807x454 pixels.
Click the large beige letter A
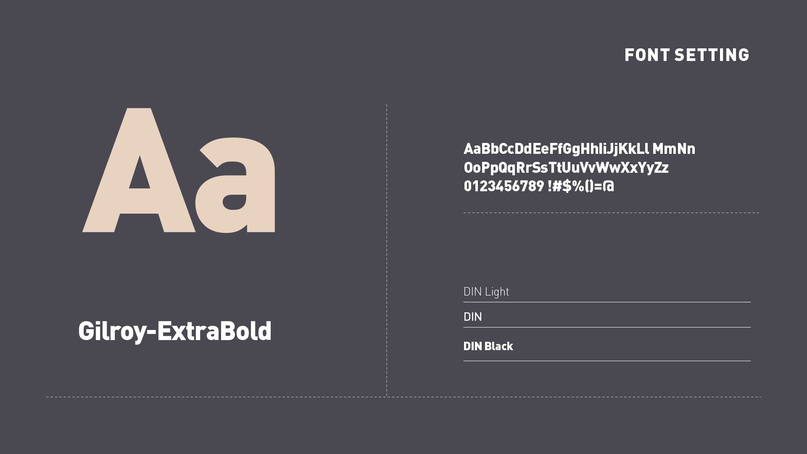(x=139, y=170)
